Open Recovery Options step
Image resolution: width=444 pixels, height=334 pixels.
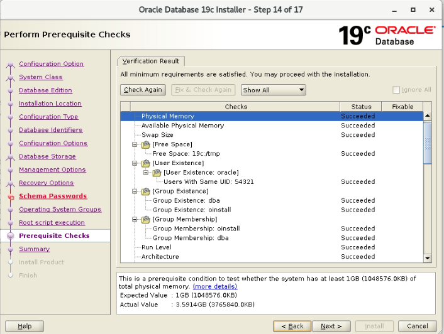point(46,183)
